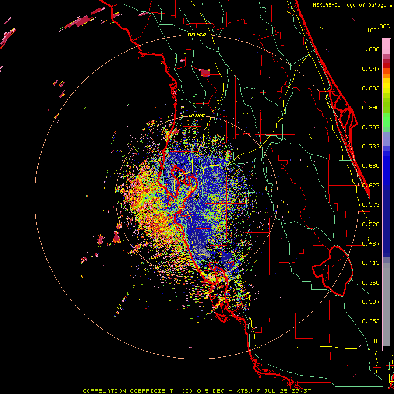Pick the gray bottom segment of color bar

[387, 304]
